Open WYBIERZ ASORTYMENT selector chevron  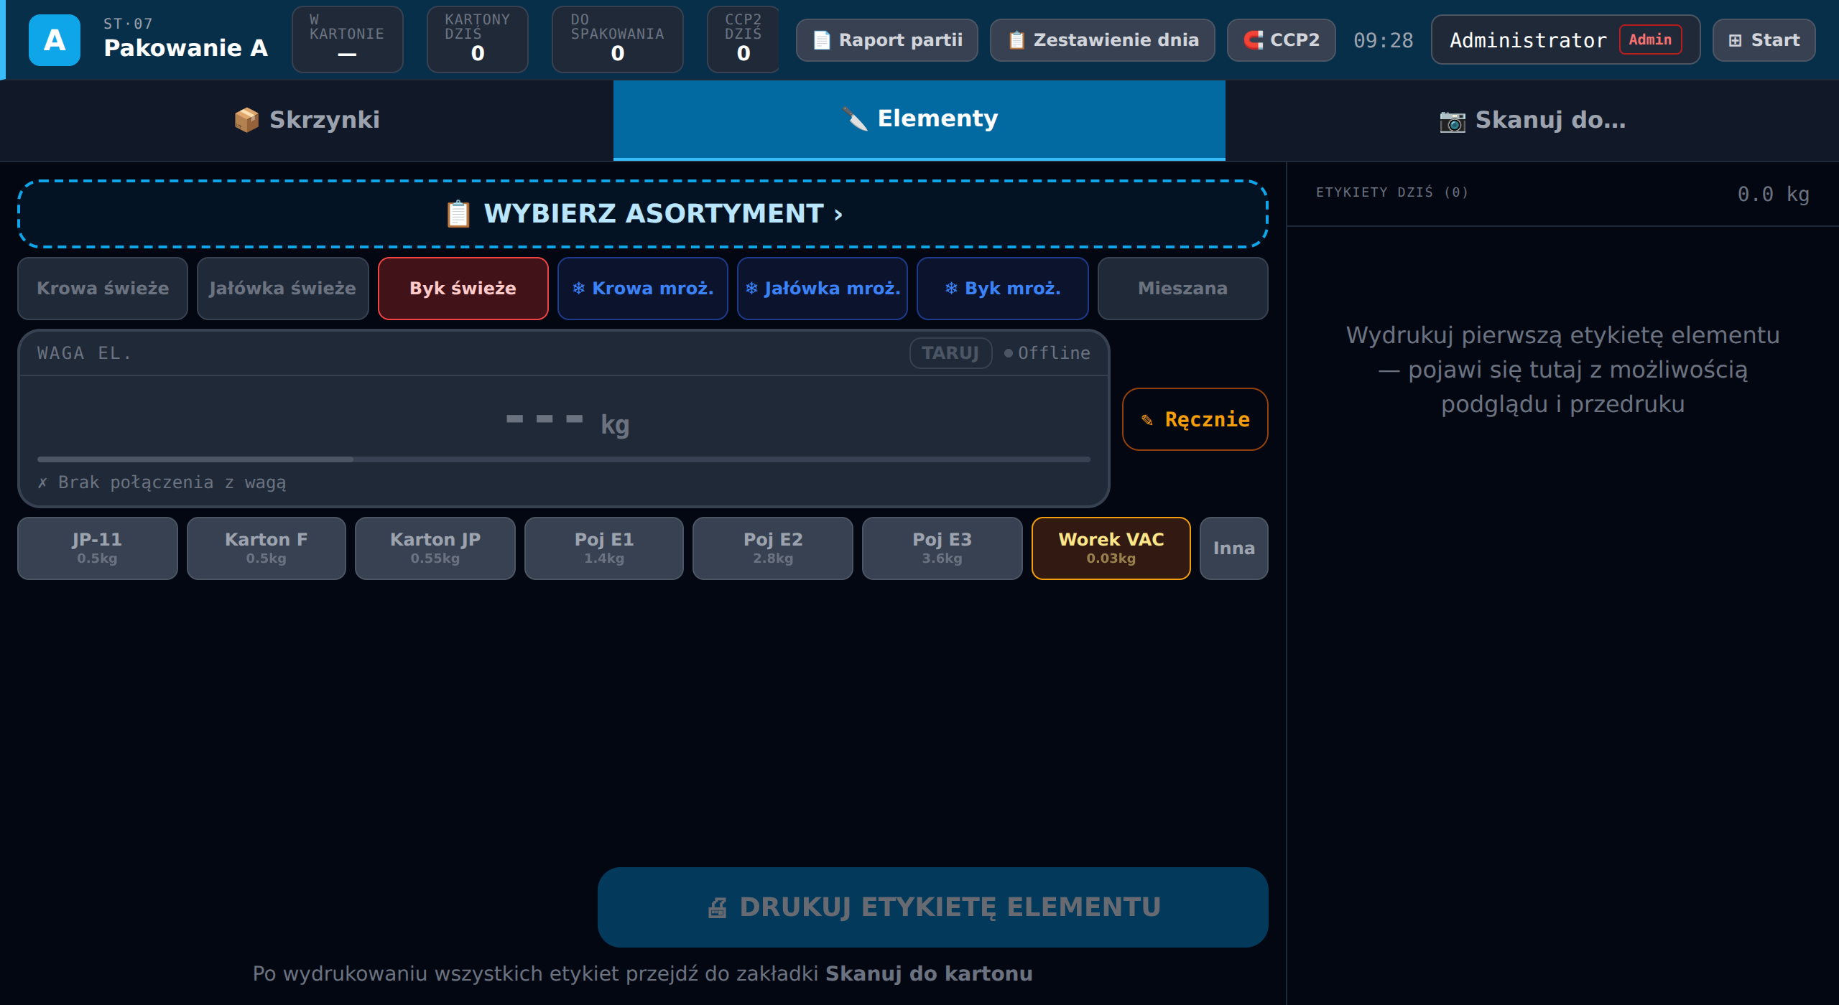pos(838,215)
